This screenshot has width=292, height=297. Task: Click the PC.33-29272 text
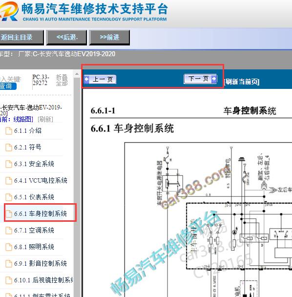[x=41, y=80]
